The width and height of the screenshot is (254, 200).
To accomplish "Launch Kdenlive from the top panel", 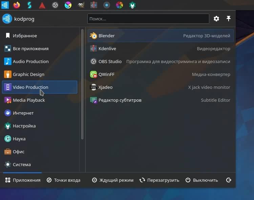I will pyautogui.click(x=94, y=5).
